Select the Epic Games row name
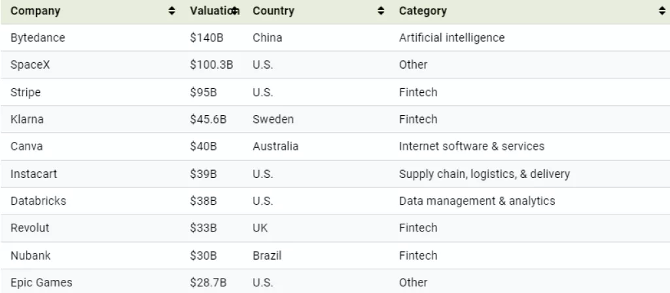This screenshot has height=293, width=670. coord(41,283)
